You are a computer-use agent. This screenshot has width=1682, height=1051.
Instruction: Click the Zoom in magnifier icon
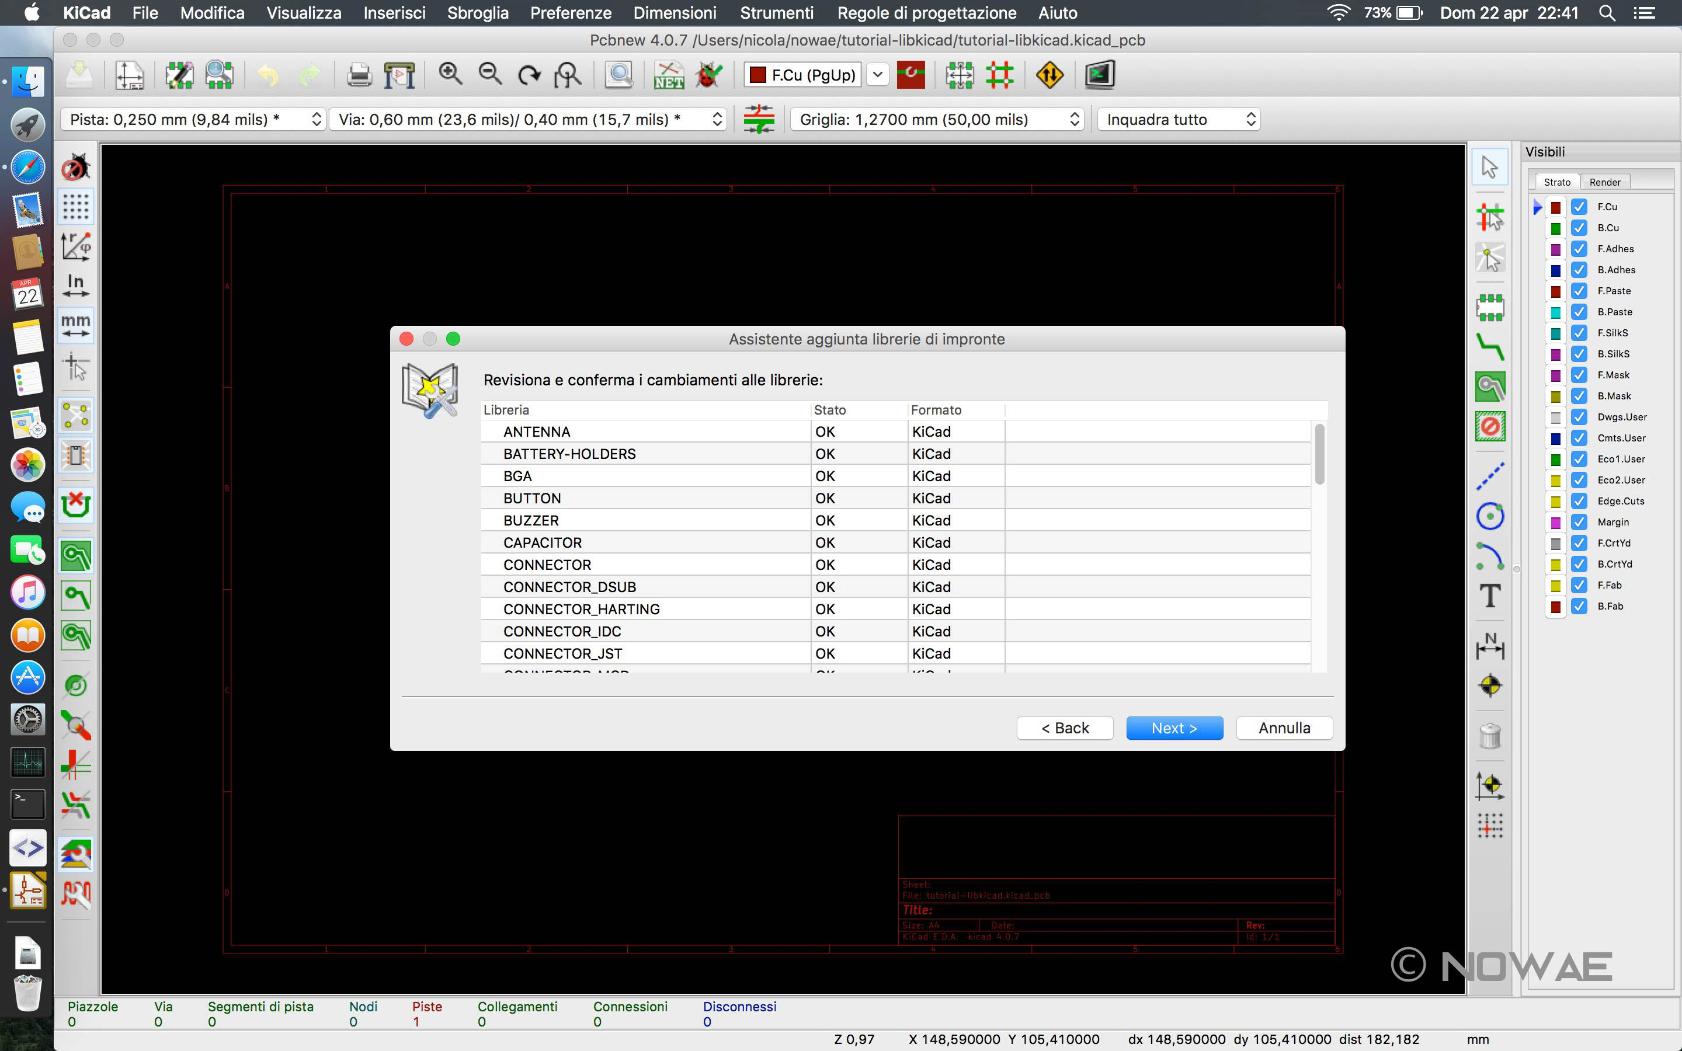(450, 74)
